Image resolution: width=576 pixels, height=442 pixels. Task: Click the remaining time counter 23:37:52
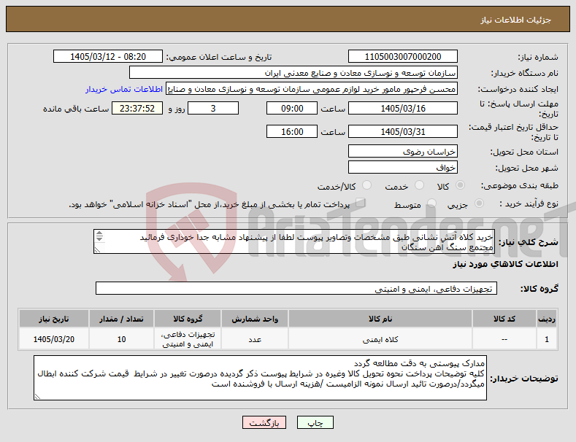137,108
